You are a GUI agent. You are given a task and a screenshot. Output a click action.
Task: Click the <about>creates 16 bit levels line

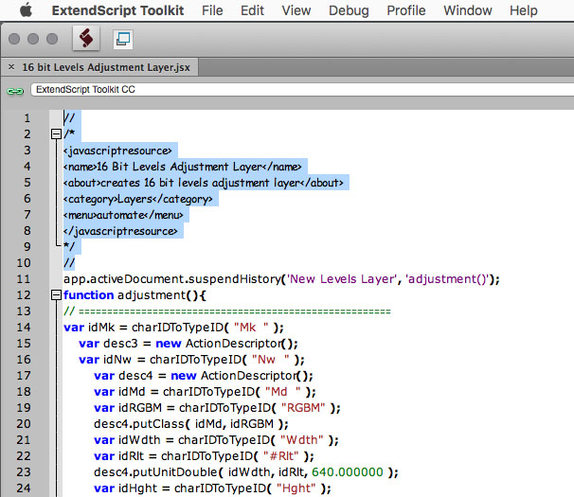tap(203, 183)
